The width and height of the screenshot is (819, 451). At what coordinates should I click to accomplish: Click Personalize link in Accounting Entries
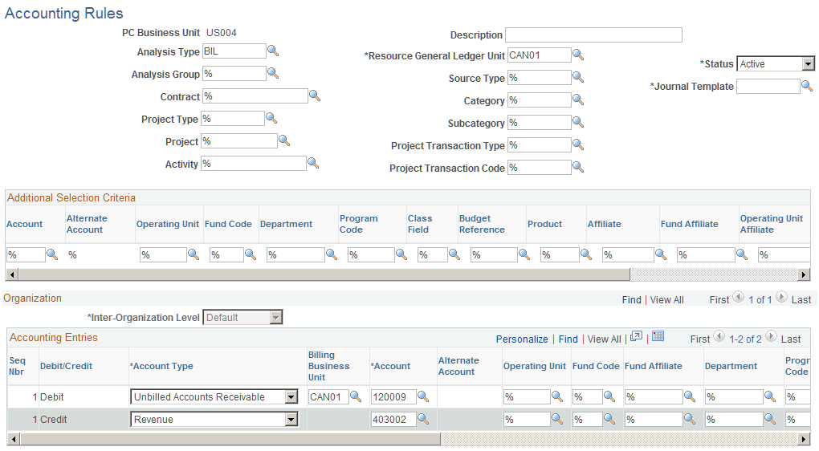pos(522,339)
